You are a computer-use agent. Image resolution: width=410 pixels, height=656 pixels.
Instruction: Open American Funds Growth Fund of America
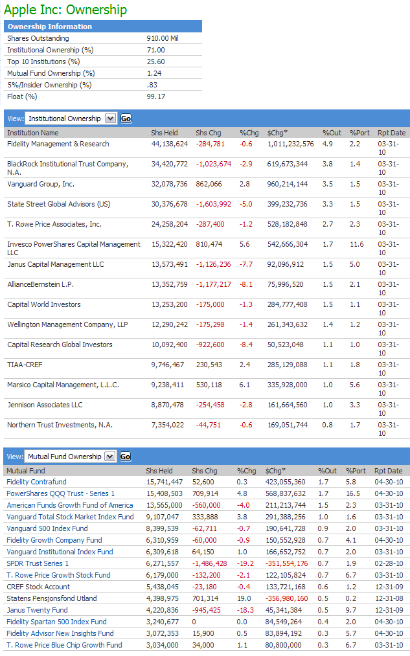tap(70, 505)
